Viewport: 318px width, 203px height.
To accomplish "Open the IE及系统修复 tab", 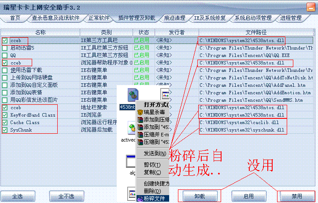I will pos(210,18).
